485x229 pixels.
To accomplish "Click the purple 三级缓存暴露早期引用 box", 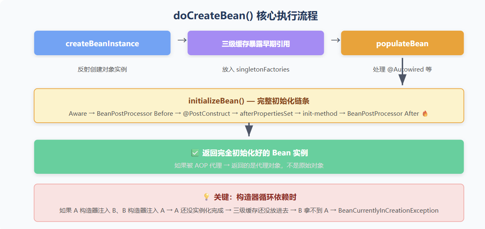I will [255, 43].
